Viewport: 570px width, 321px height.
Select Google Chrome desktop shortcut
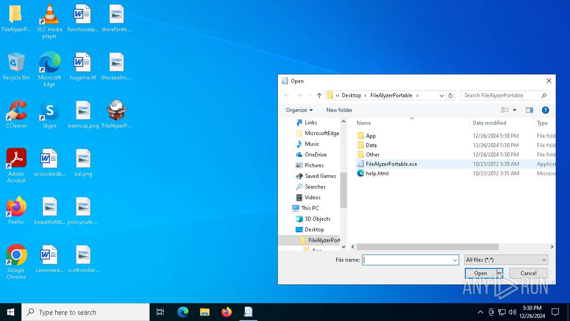click(16, 262)
